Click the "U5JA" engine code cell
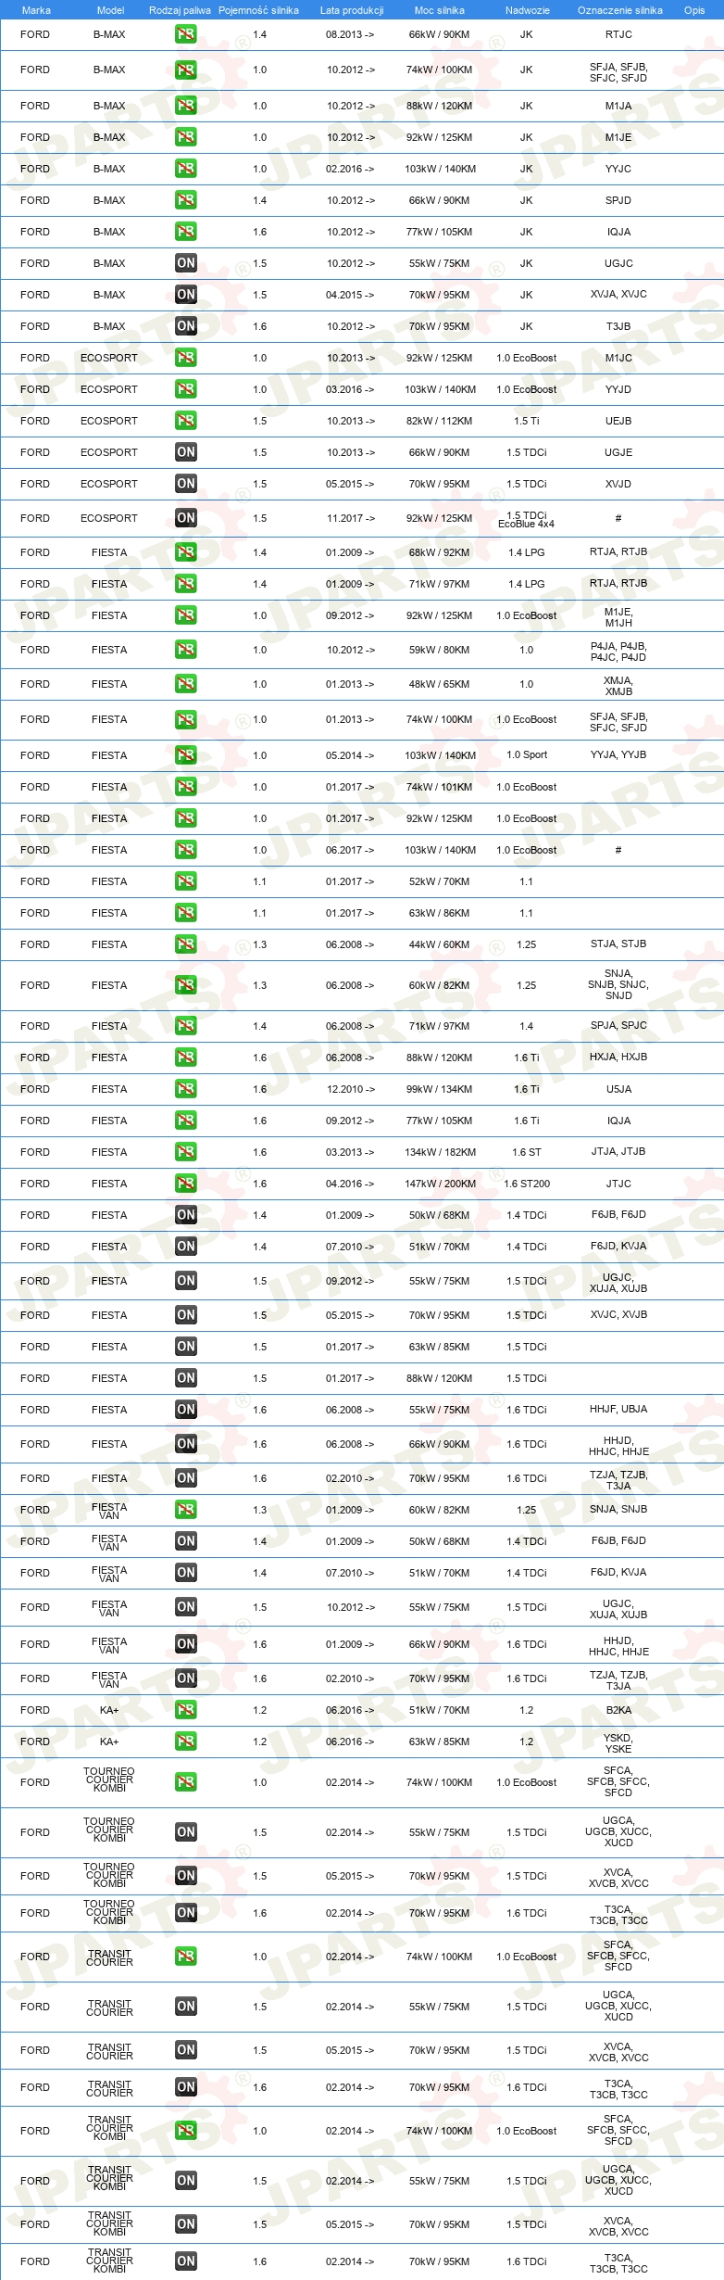The image size is (724, 2280). pos(618,1089)
